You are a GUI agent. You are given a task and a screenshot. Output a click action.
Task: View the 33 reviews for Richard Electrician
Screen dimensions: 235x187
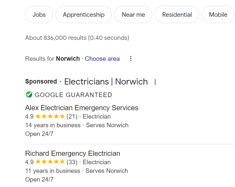(72, 162)
